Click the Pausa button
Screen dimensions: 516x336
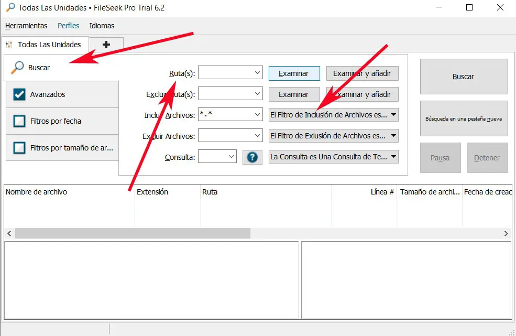tap(441, 158)
